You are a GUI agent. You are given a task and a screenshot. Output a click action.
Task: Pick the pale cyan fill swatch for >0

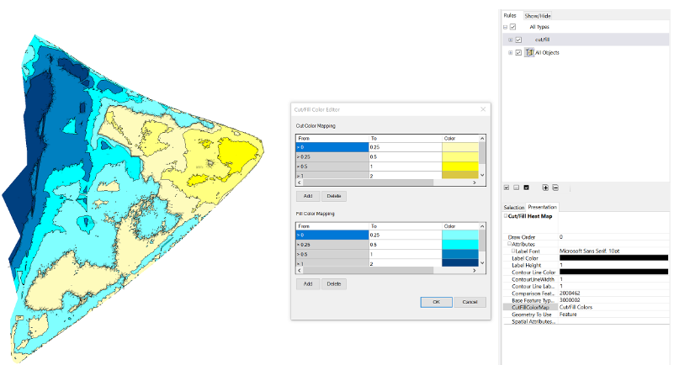click(460, 235)
